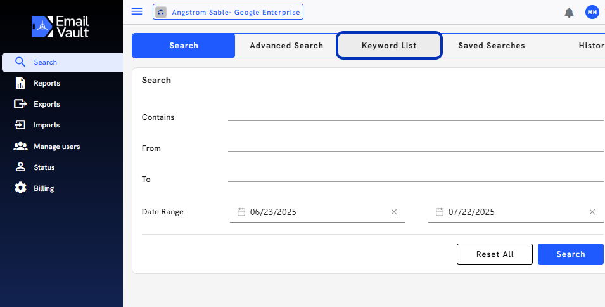Open calendar picker for start date
Viewport: 605px width, 307px height.
[x=241, y=212]
